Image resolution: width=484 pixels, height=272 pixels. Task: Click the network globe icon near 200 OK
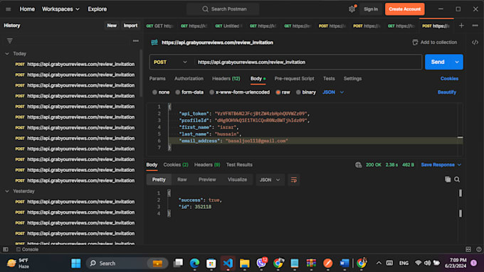pyautogui.click(x=358, y=165)
